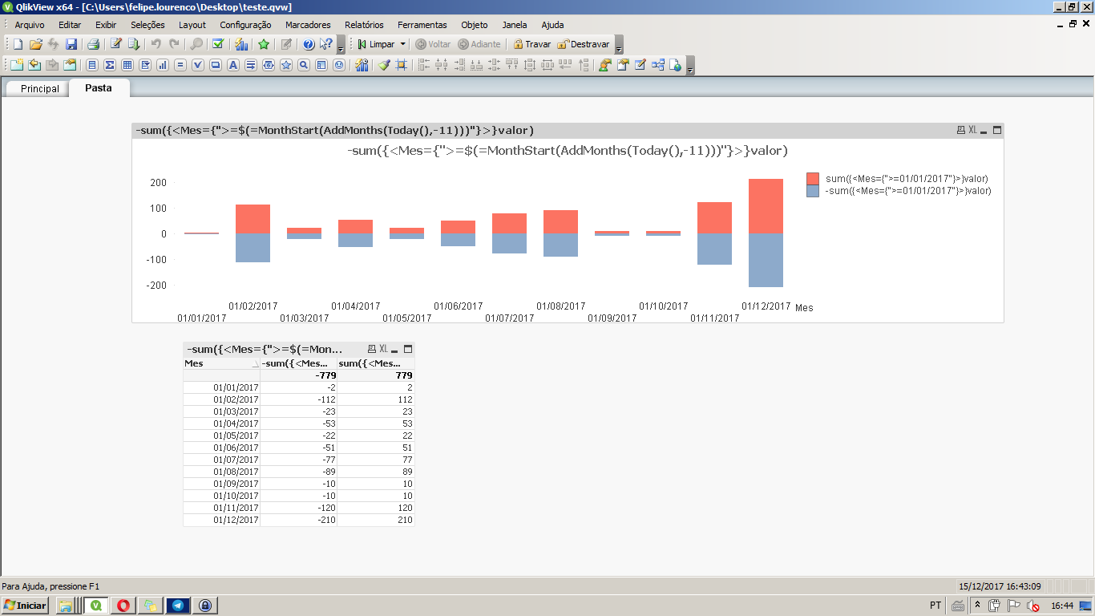Open Help with the blue question mark icon
The image size is (1095, 616).
coord(309,44)
